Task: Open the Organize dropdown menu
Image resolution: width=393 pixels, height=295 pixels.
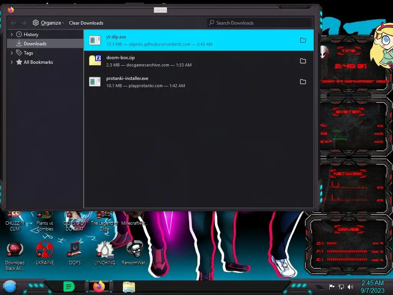Action: (x=48, y=23)
